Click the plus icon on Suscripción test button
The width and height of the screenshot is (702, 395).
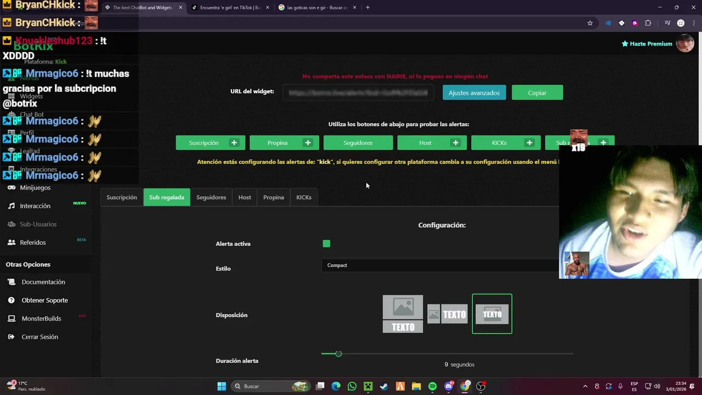coord(234,143)
